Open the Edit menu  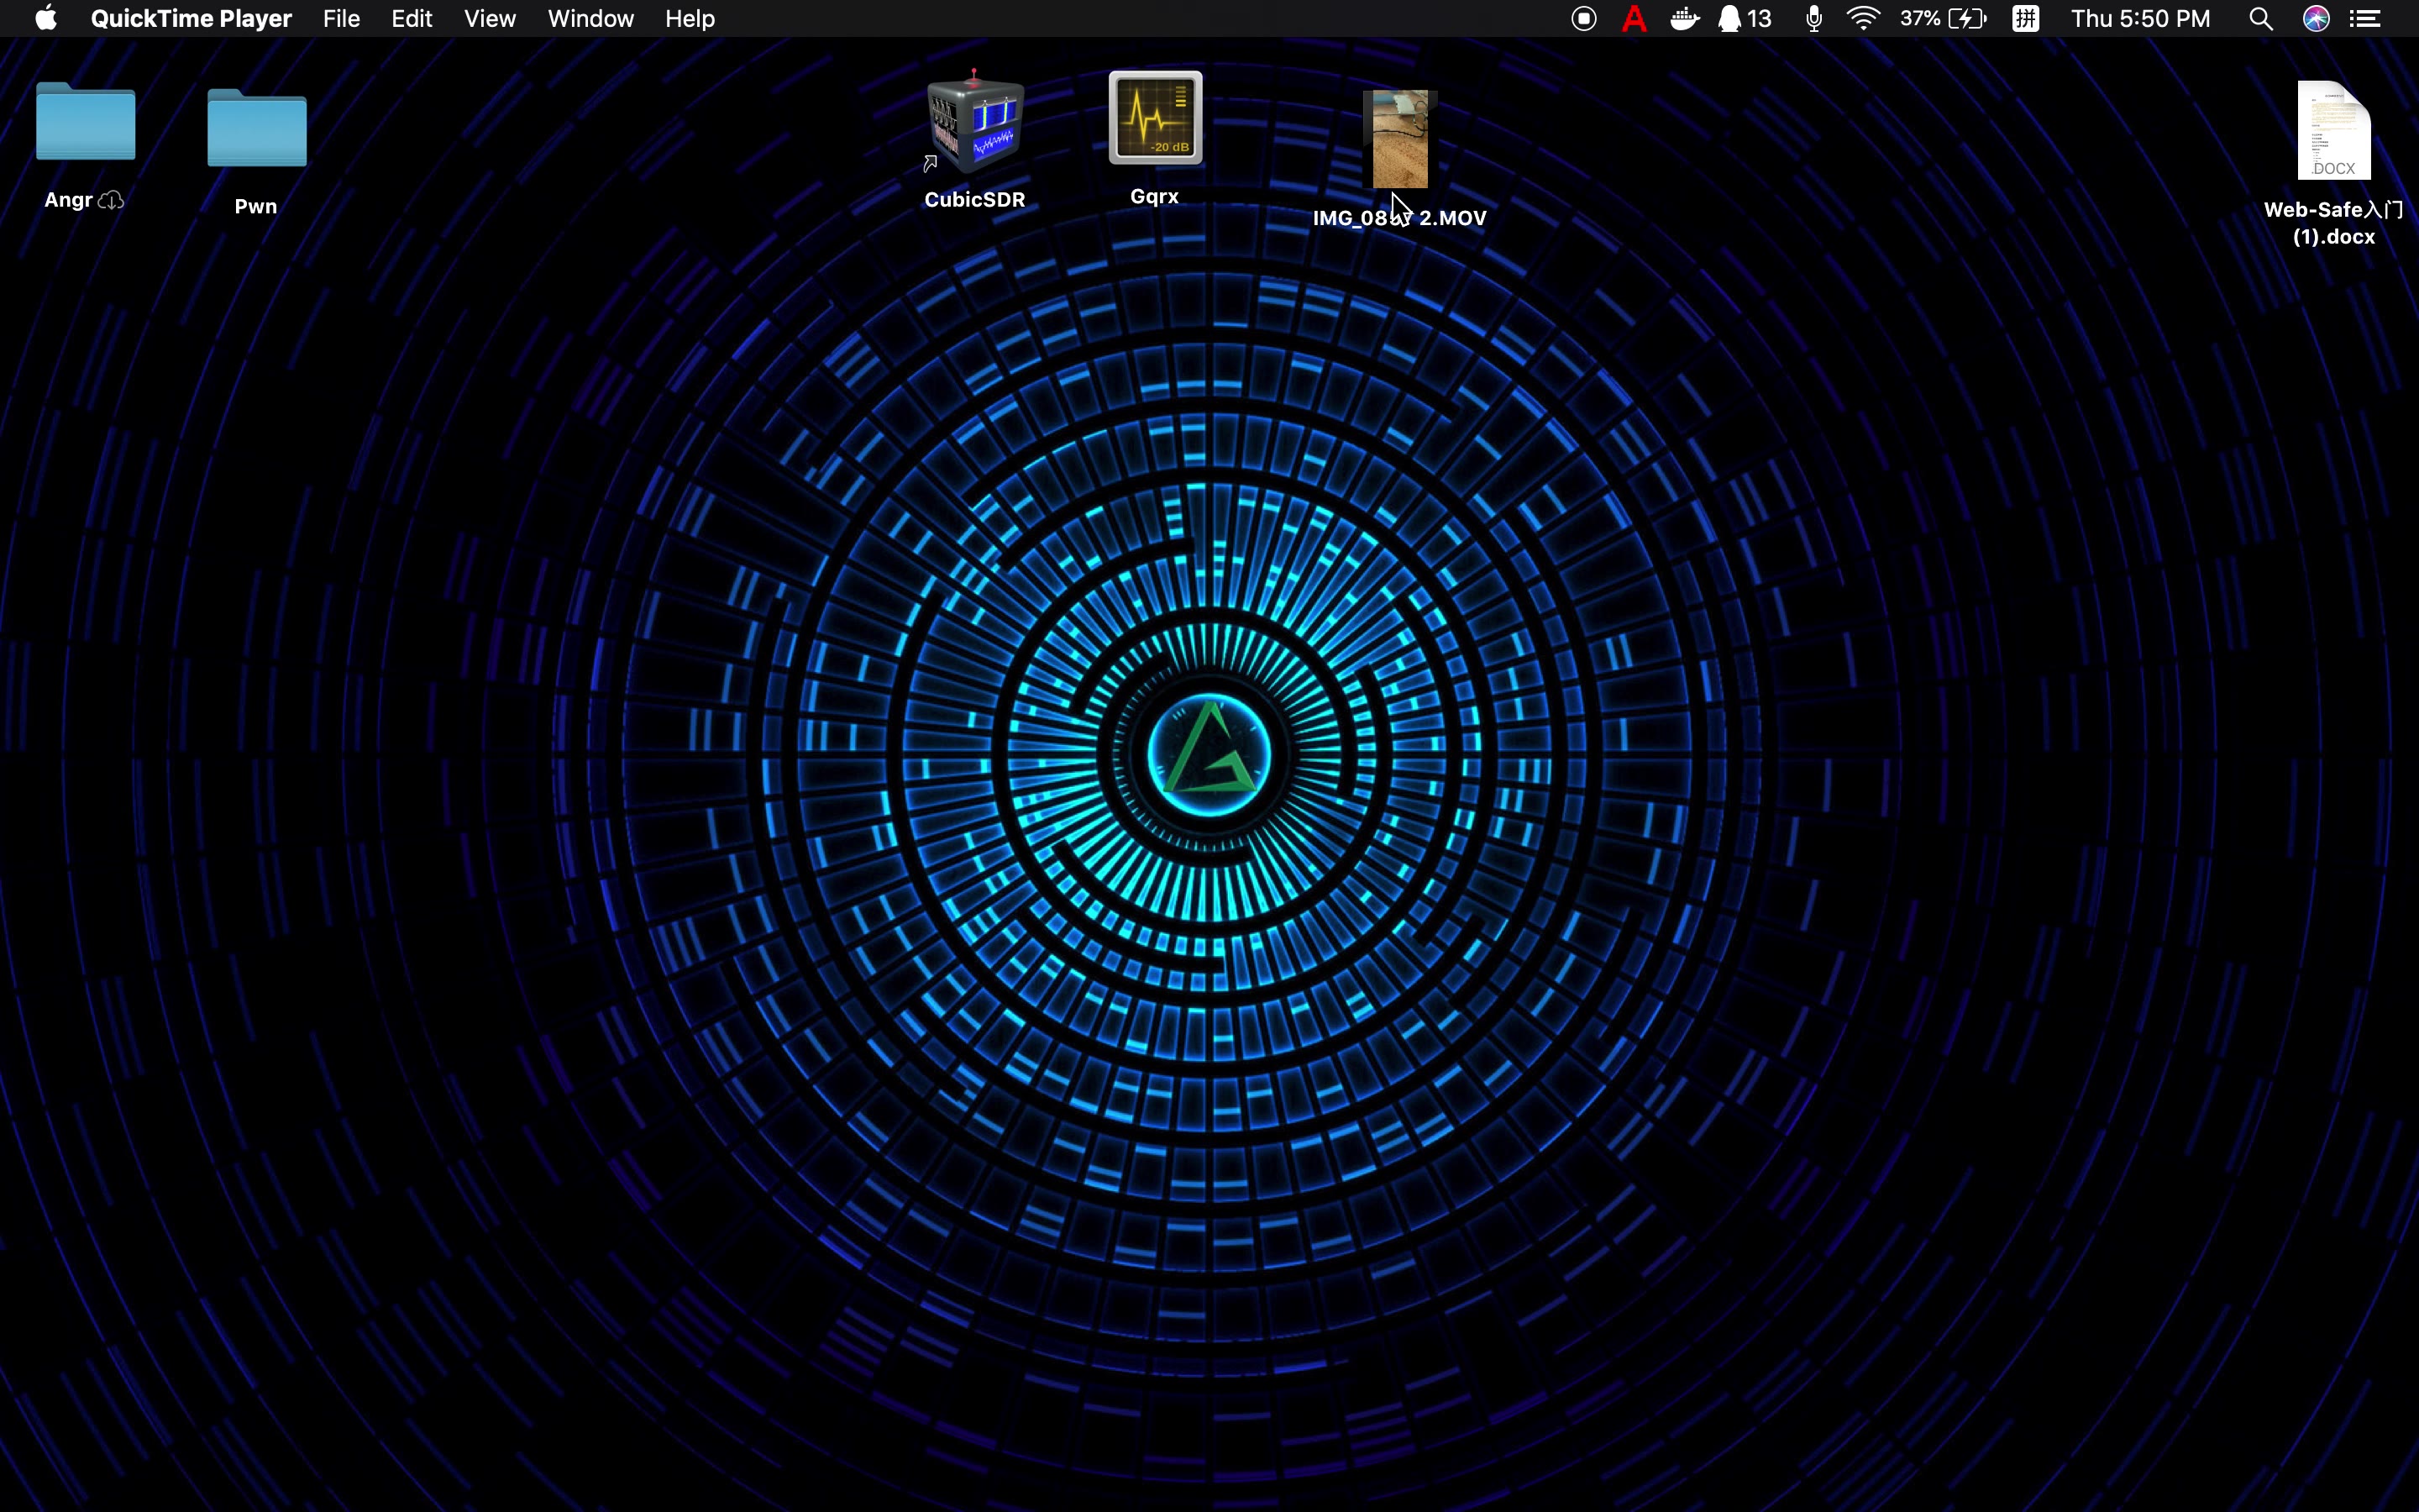click(x=412, y=19)
